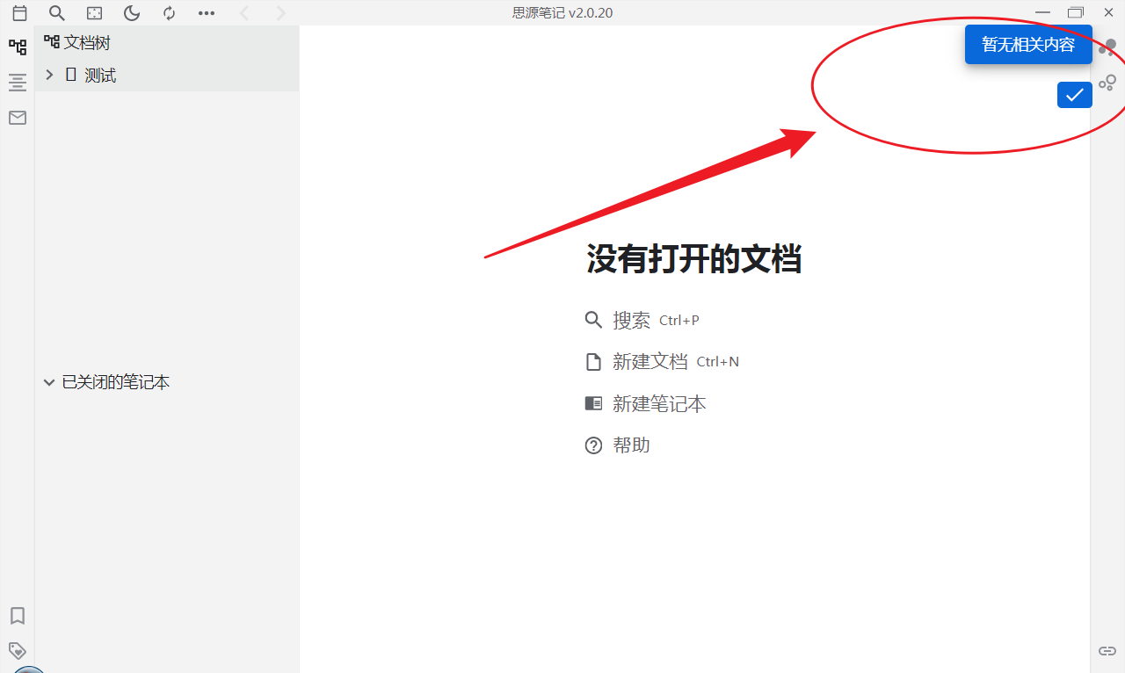The width and height of the screenshot is (1125, 673).
Task: Collapse the 已关闭的笔记本 section
Action: pos(49,382)
